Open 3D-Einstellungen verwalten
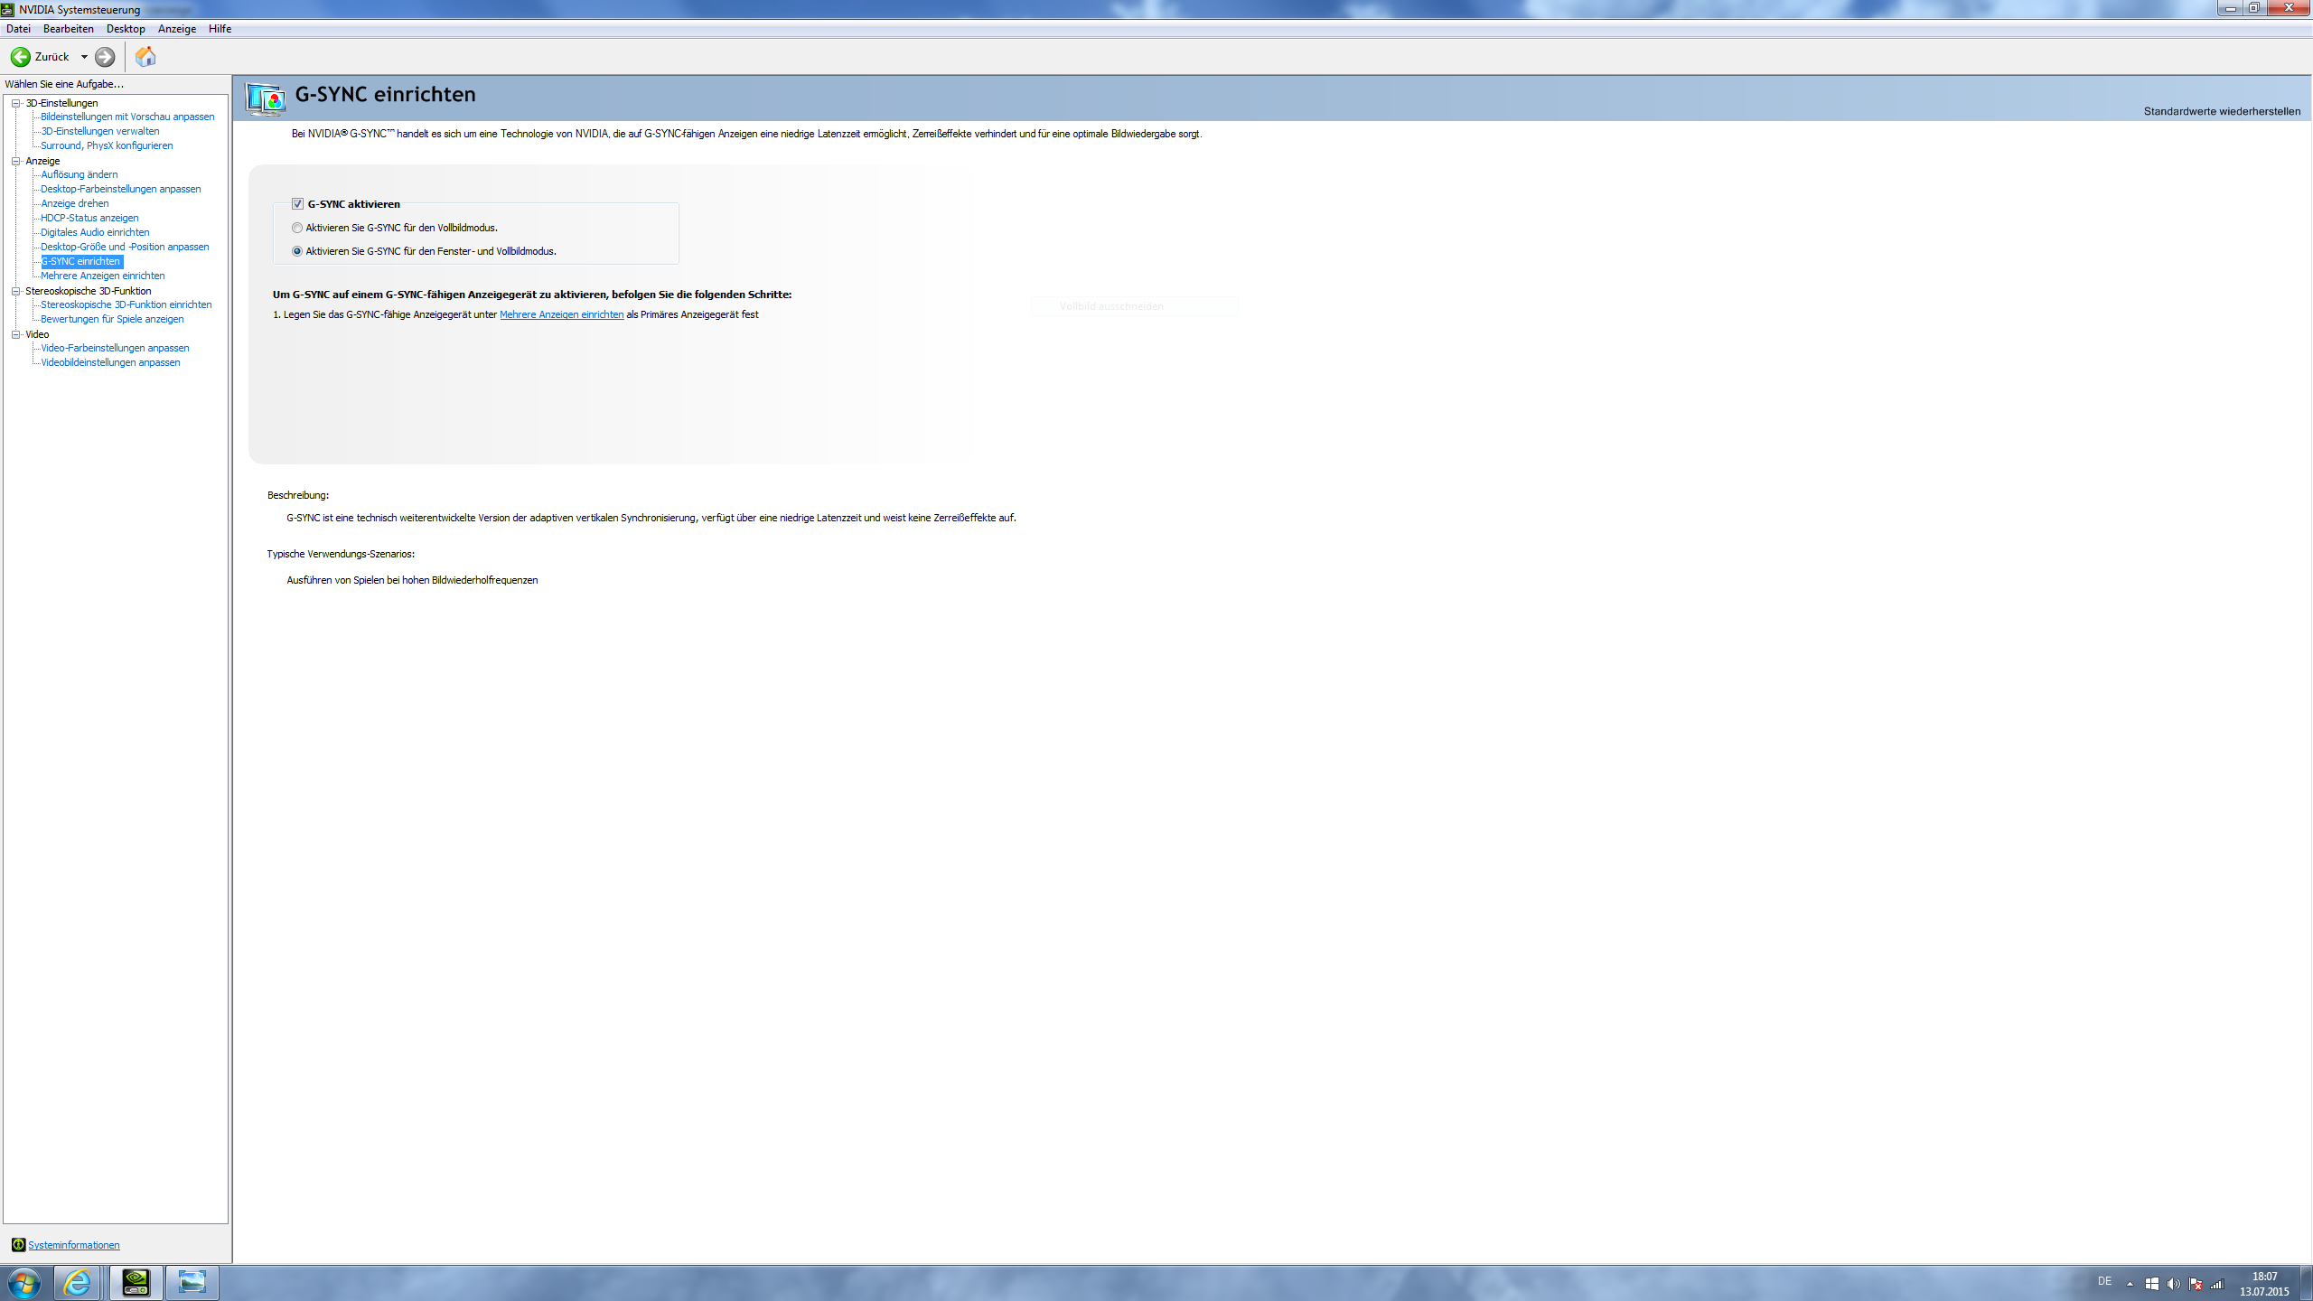The width and height of the screenshot is (2313, 1301). coord(100,131)
